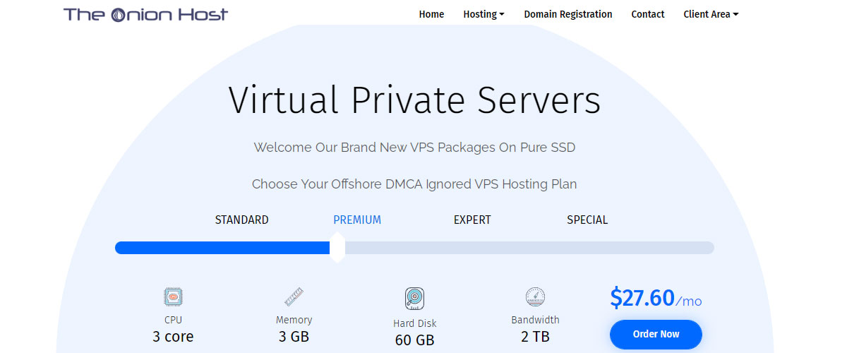Expand the Hosting dropdown menu
The image size is (847, 353).
coord(483,14)
